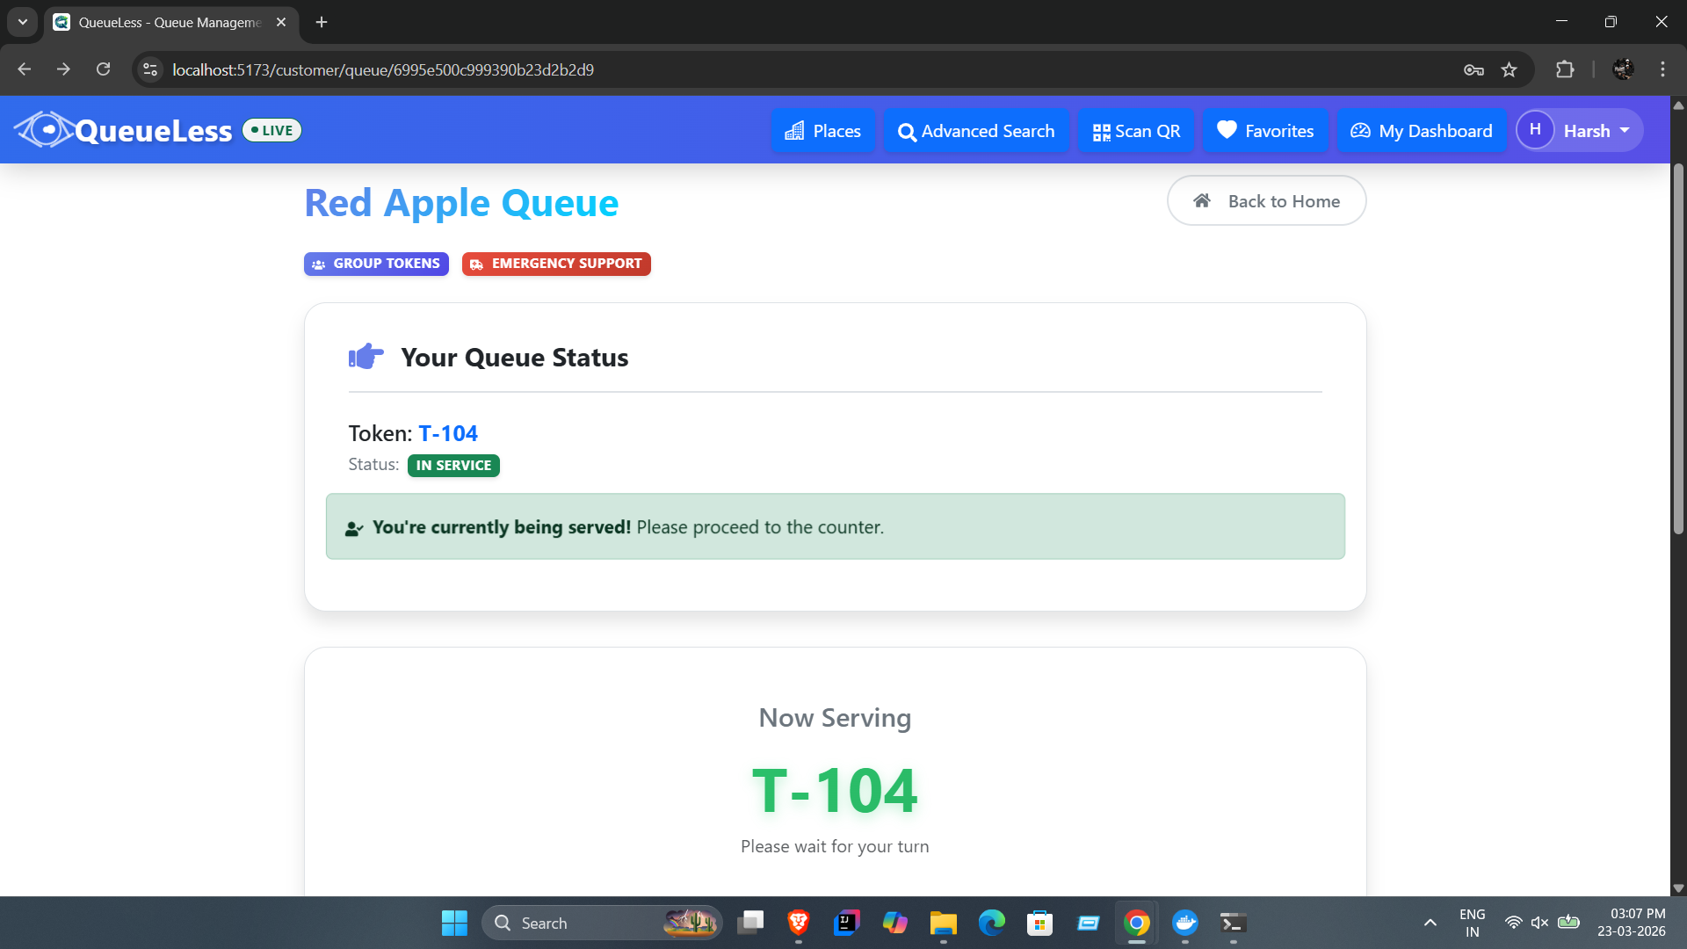The width and height of the screenshot is (1687, 949).
Task: Open the saved passwords key icon
Action: 1473,69
